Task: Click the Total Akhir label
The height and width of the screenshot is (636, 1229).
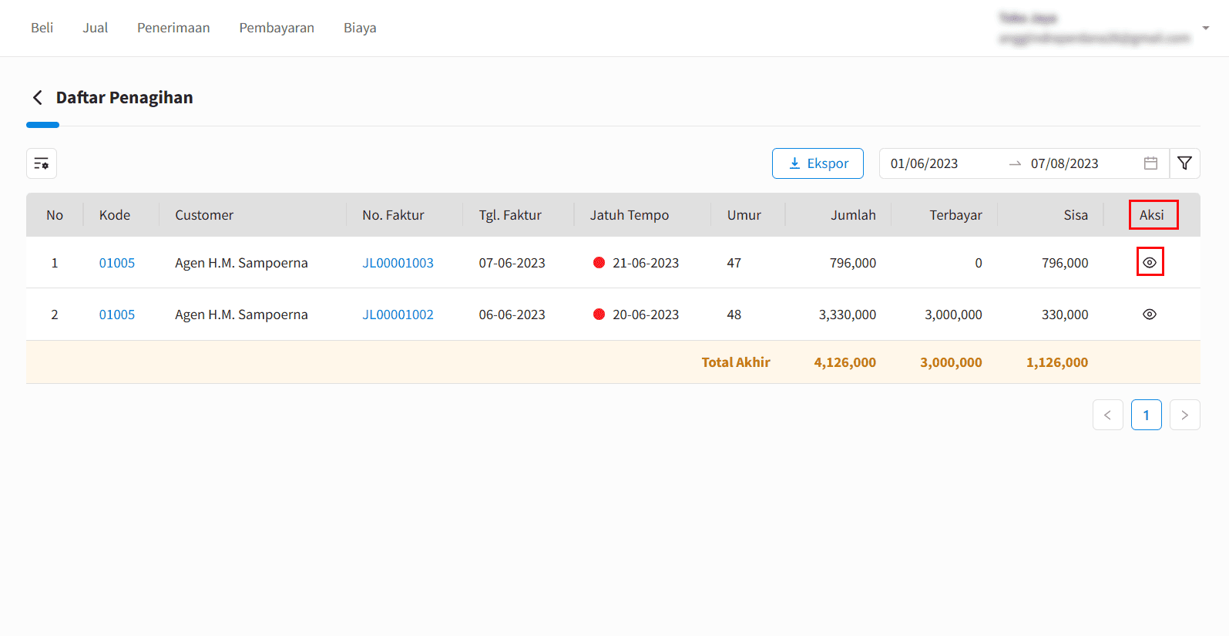Action: pos(736,362)
